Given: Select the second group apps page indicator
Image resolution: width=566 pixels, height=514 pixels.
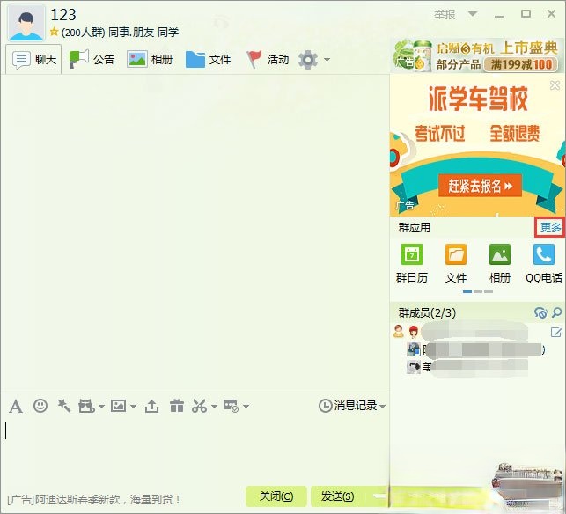Looking at the screenshot, I should click(x=478, y=291).
